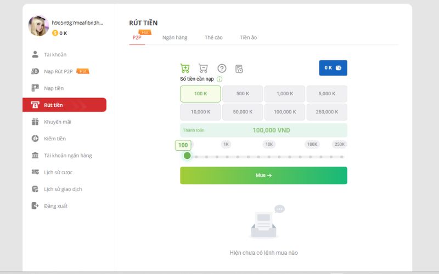Click the gold coin balance icon
The height and width of the screenshot is (274, 439).
[55, 33]
